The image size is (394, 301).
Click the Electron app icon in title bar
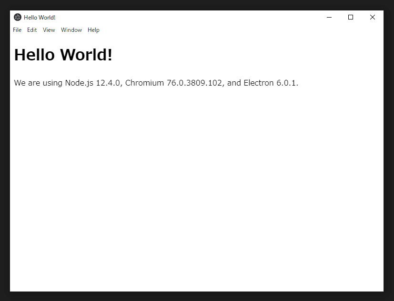coord(18,17)
